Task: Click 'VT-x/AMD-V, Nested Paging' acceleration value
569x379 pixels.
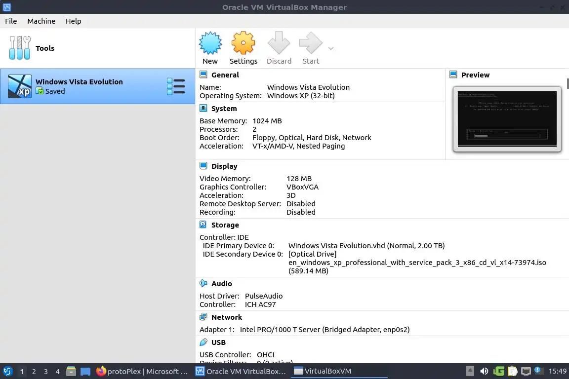Action: [x=299, y=146]
